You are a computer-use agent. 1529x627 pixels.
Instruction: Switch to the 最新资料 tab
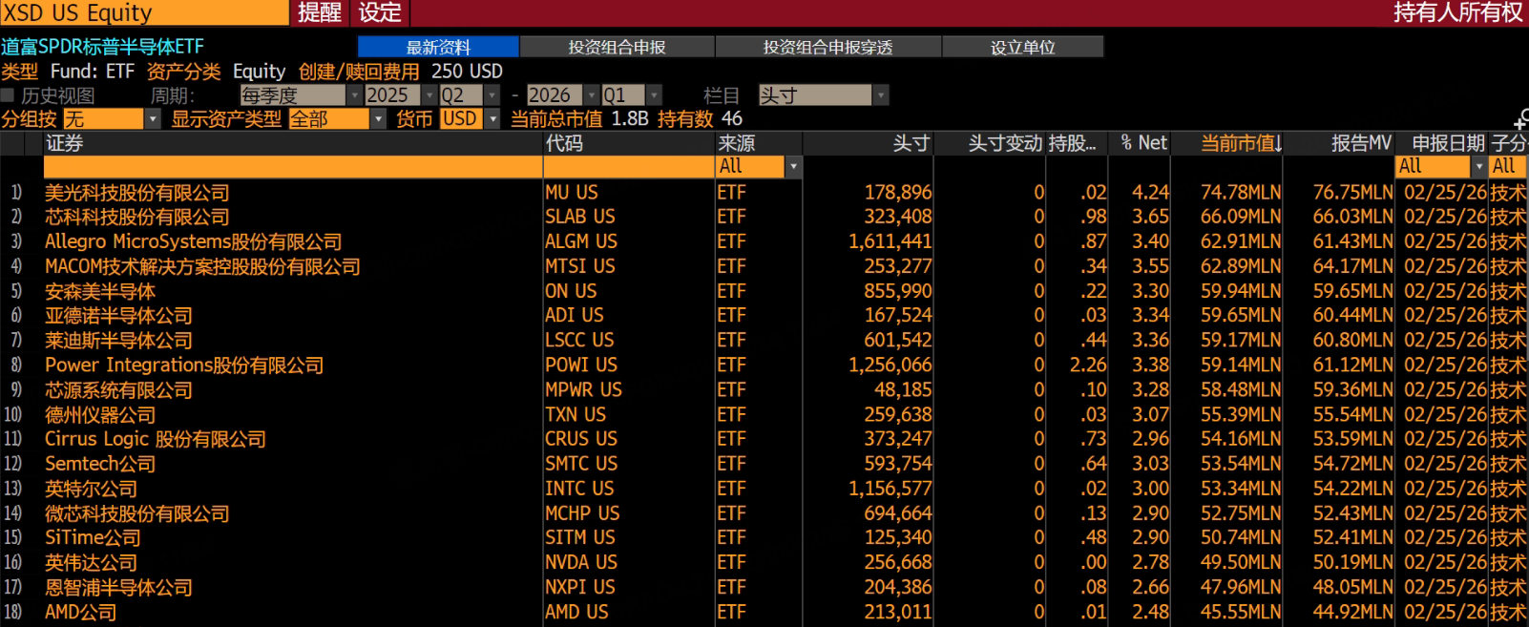(x=438, y=47)
